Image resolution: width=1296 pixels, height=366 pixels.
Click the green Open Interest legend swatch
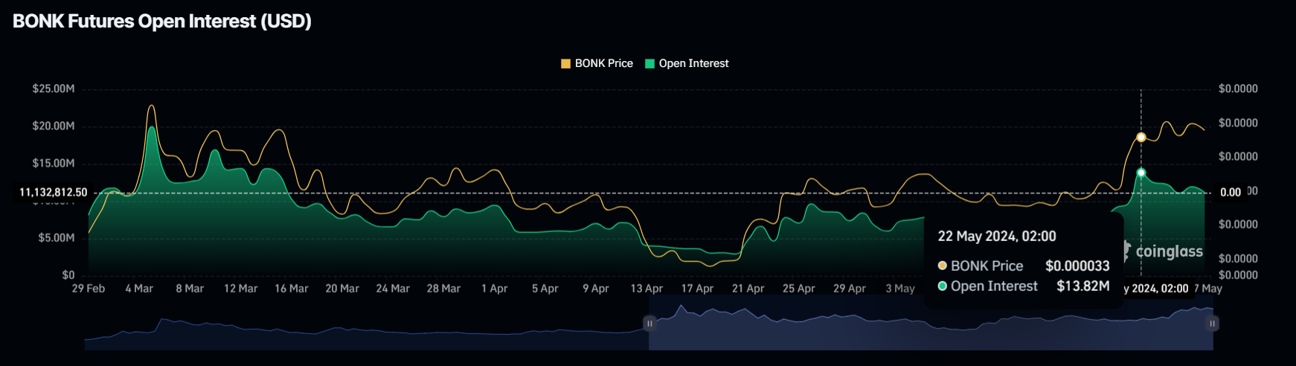649,64
